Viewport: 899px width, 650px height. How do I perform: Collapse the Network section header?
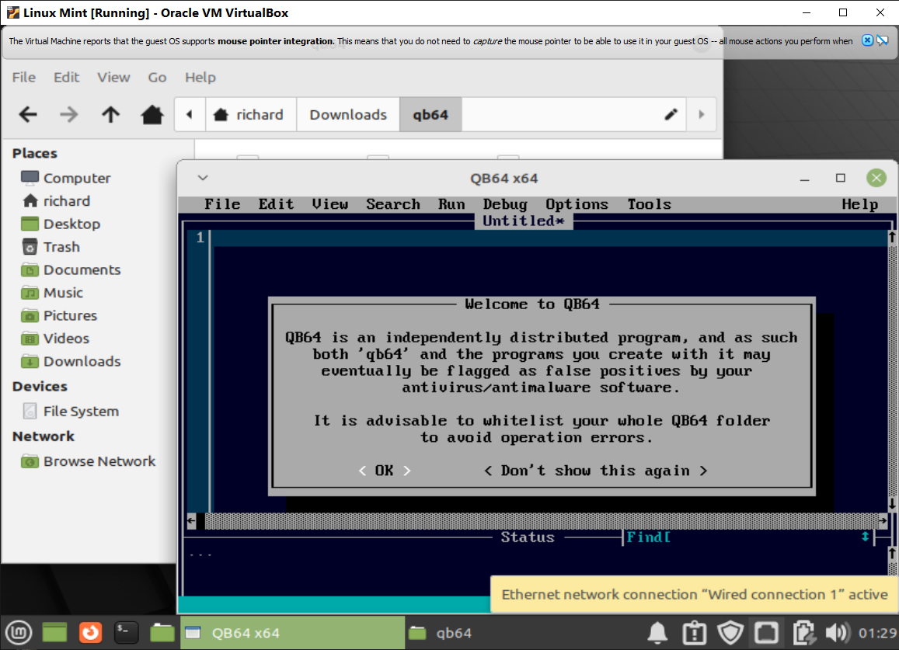[43, 436]
